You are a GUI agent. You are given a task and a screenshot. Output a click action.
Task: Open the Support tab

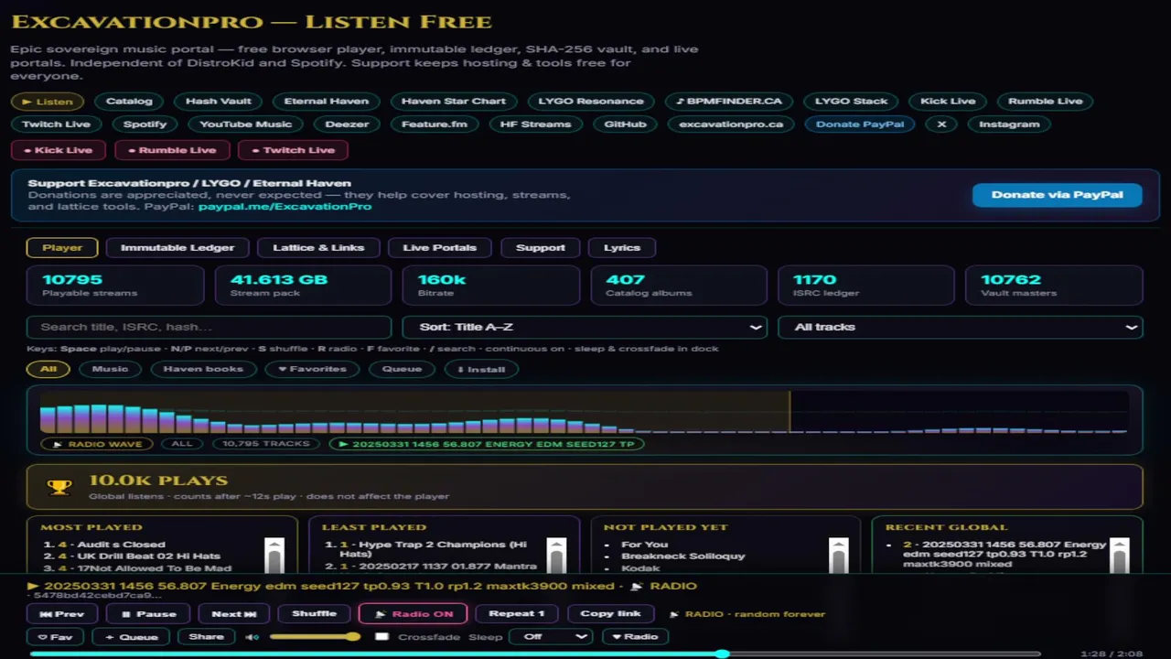point(540,248)
